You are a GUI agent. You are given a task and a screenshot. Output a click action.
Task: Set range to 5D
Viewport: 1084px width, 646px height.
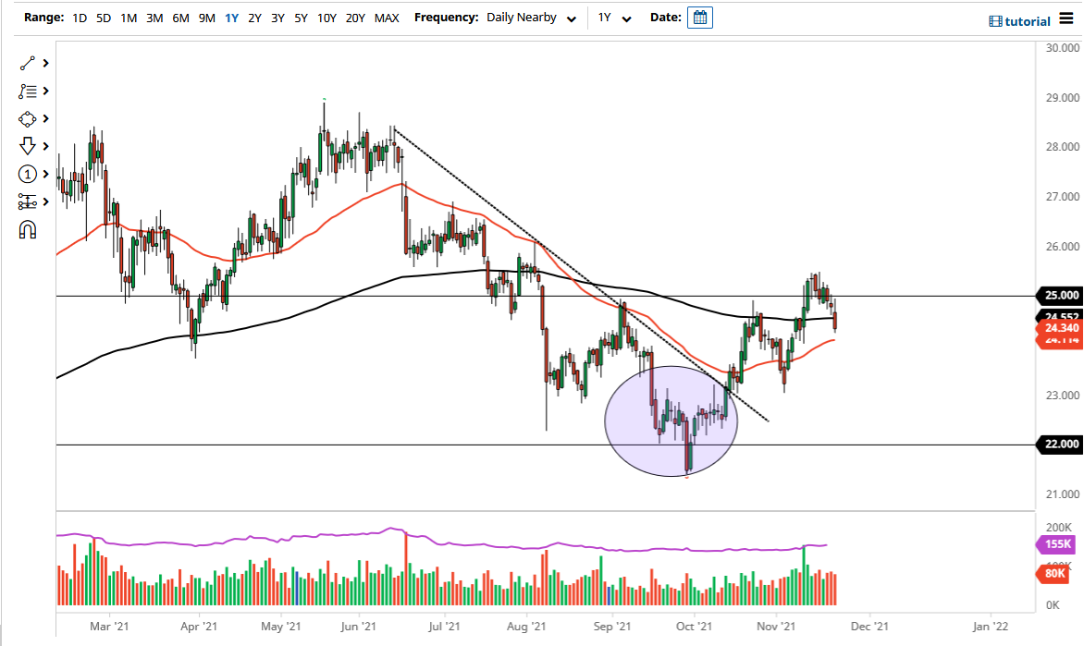coord(104,18)
